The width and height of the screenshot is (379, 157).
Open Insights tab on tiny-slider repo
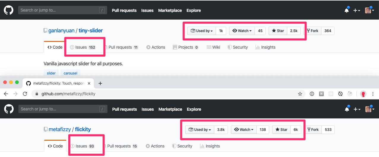point(265,47)
